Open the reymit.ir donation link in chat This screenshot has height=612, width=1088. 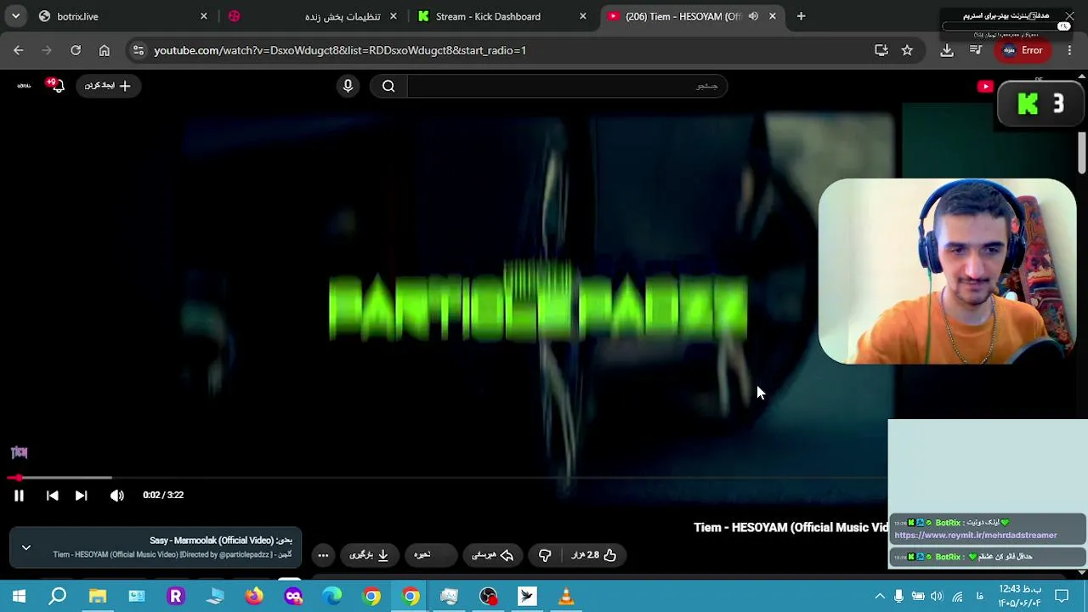click(976, 535)
